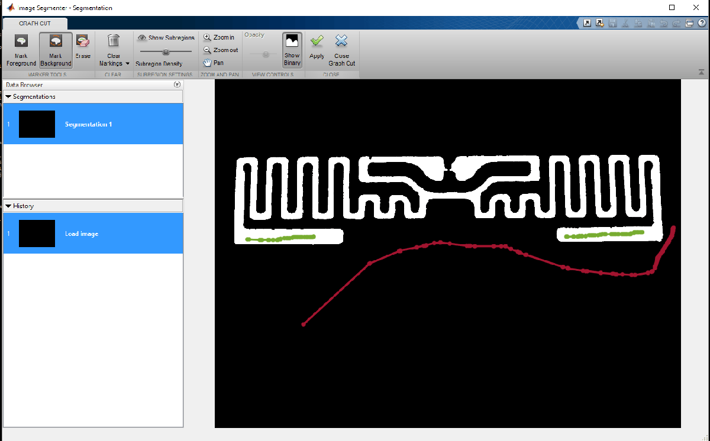Toggle the Show Binary view
The image size is (710, 441).
coord(292,50)
